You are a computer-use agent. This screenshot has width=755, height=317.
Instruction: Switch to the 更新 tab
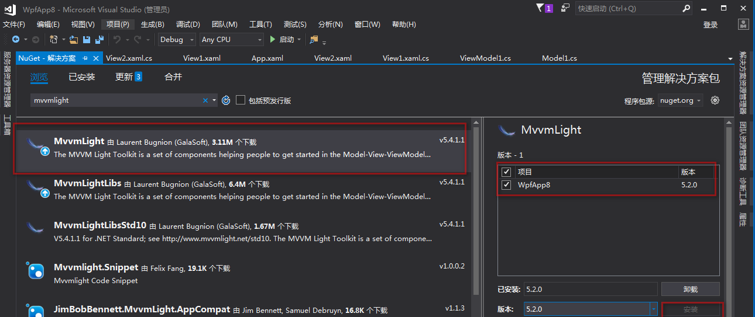tap(129, 77)
